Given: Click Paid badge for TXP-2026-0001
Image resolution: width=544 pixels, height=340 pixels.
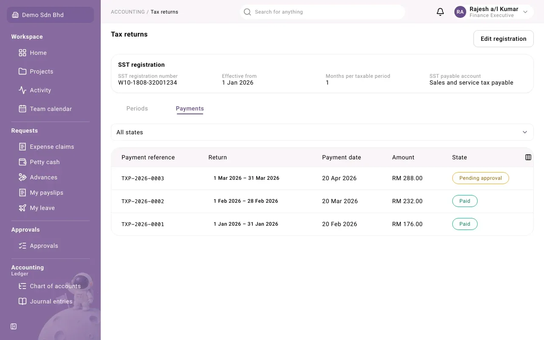Looking at the screenshot, I should tap(465, 224).
